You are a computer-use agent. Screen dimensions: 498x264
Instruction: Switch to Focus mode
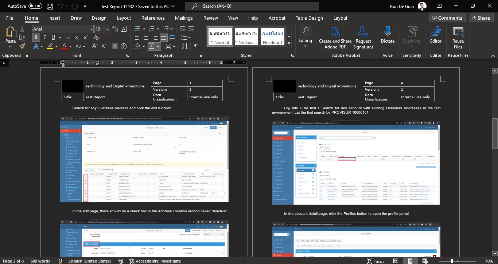(x=376, y=261)
